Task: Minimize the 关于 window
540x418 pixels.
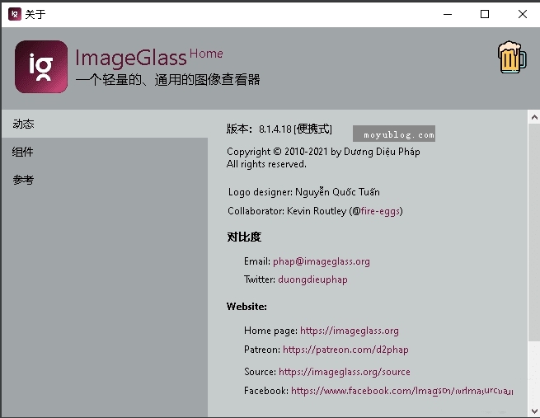Action: [448, 14]
